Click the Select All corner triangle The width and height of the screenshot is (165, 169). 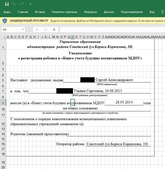tap(4, 37)
